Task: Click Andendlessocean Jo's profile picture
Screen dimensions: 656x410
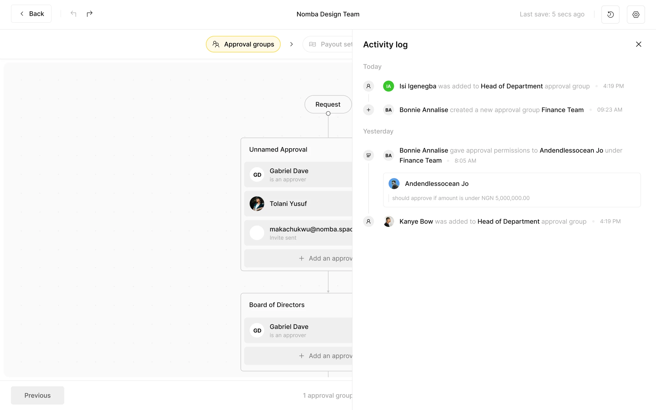Action: click(x=394, y=183)
